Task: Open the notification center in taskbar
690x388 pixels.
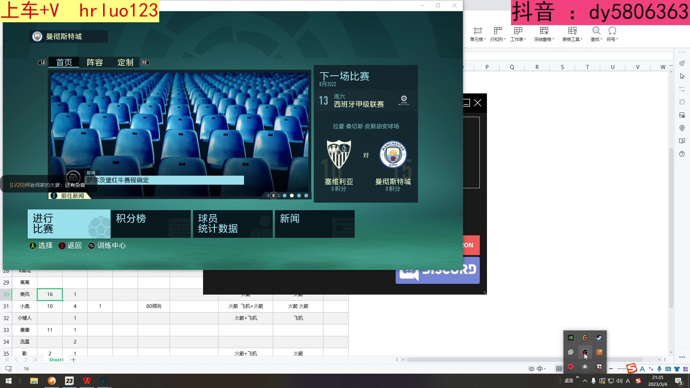Action: point(678,381)
